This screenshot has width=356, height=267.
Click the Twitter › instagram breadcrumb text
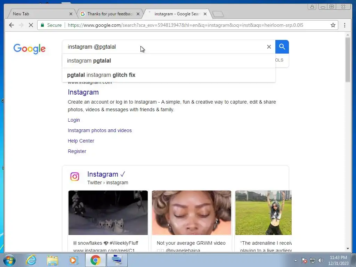pyautogui.click(x=108, y=183)
